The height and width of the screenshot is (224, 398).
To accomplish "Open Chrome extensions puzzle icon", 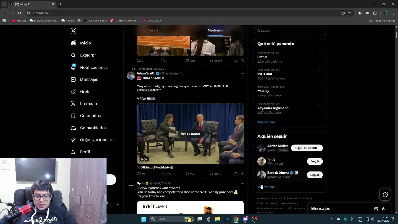I will click(x=375, y=13).
